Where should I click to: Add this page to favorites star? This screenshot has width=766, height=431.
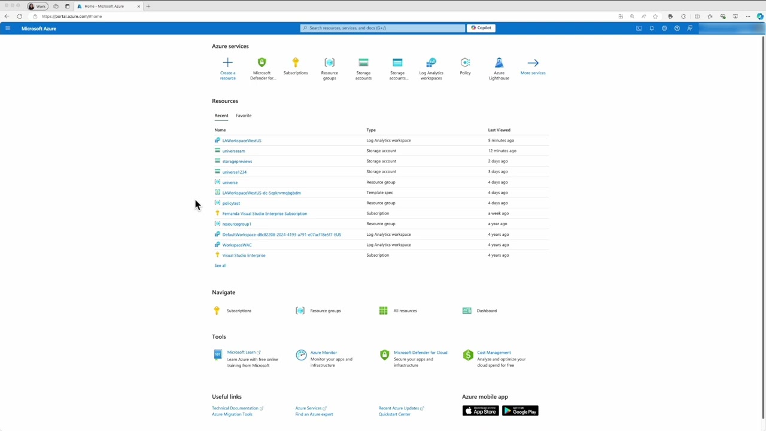[655, 16]
